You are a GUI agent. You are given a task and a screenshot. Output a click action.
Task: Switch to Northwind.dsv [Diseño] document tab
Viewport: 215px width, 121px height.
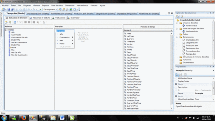pos(149,13)
